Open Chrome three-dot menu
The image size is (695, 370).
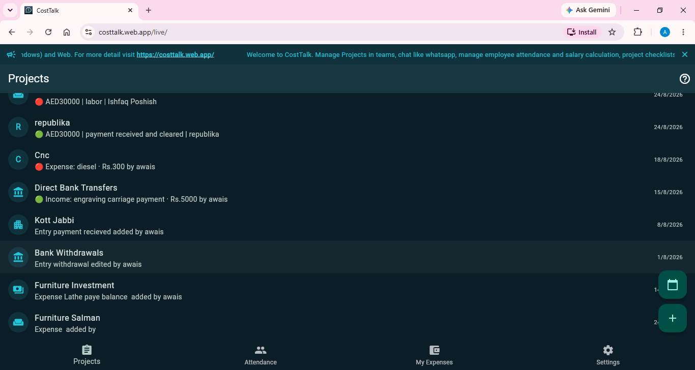[684, 32]
